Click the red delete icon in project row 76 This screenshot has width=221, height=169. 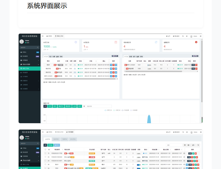tap(196, 154)
